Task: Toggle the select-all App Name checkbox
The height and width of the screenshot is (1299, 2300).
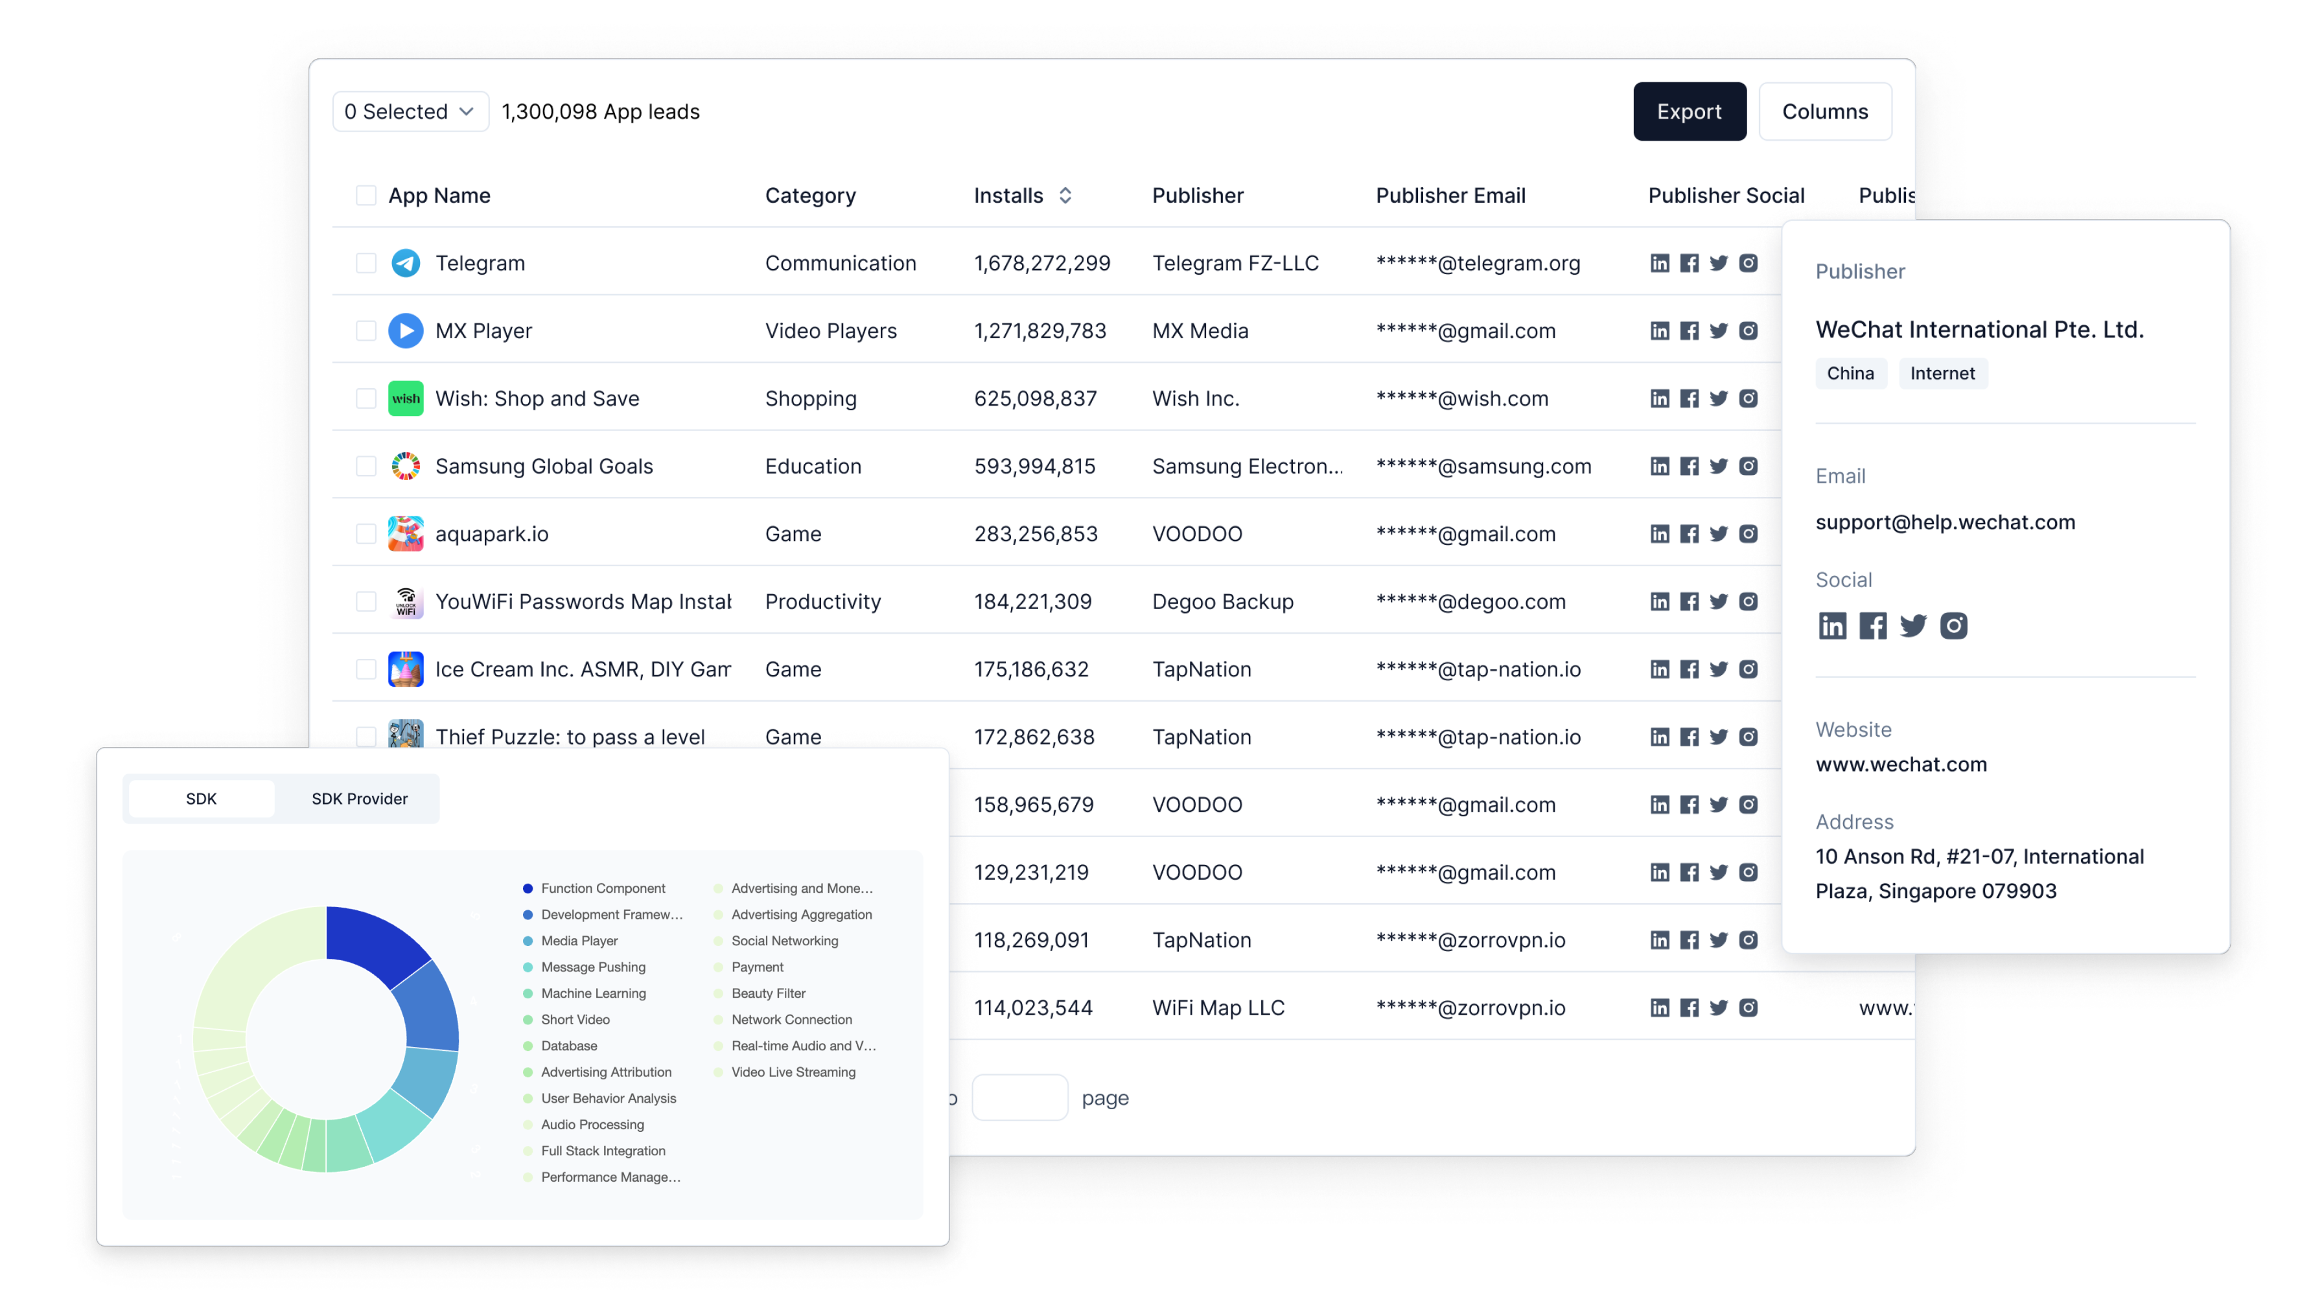Action: 365,196
